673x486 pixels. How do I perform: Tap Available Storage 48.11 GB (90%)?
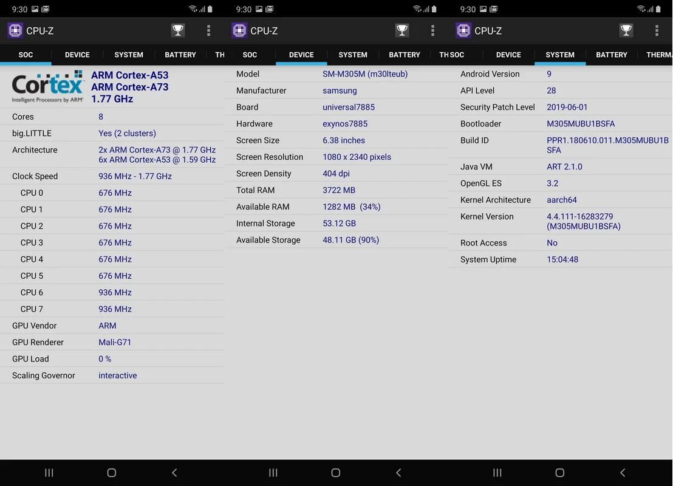pyautogui.click(x=350, y=240)
